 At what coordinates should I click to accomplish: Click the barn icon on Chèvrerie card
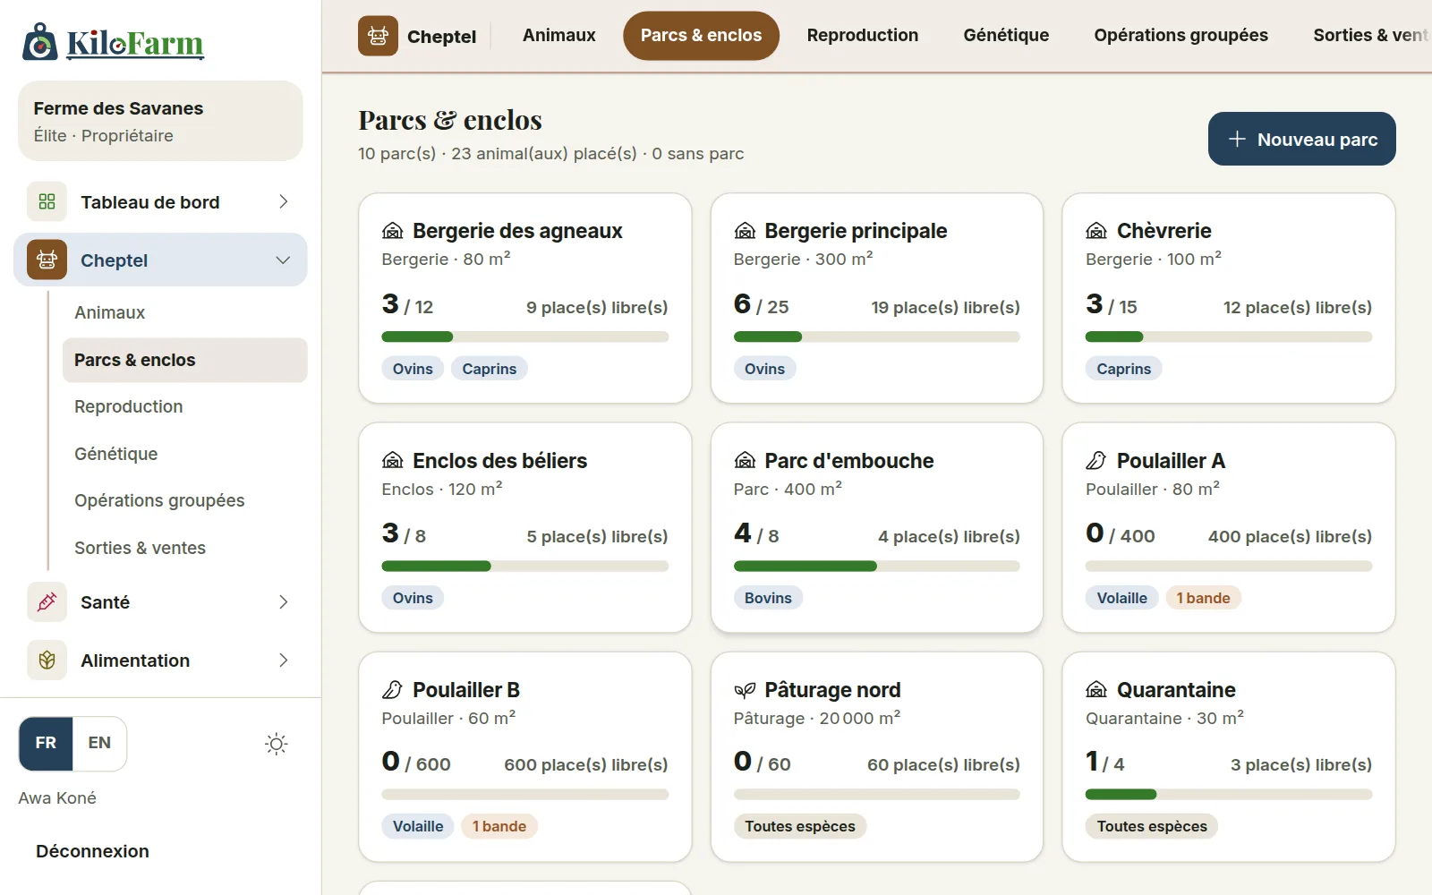1096,231
